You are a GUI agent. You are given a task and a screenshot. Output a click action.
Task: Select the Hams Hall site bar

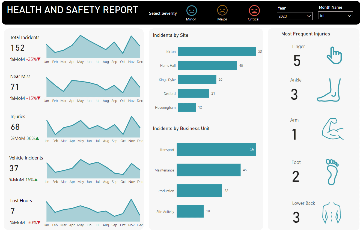(x=207, y=65)
